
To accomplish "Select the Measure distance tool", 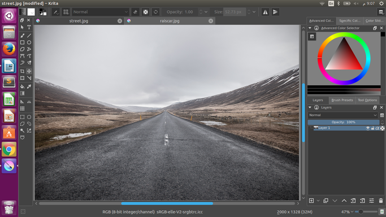I will click(29, 78).
